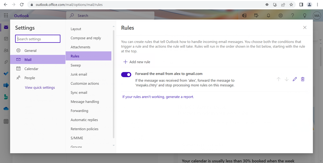Click the edit rule pencil icon
The width and height of the screenshot is (323, 163).
point(295,79)
